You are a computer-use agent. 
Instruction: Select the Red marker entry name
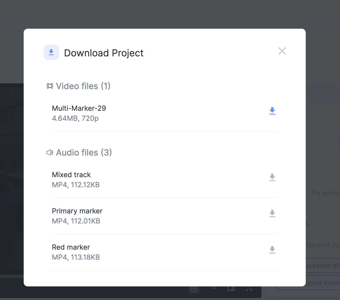coord(71,247)
